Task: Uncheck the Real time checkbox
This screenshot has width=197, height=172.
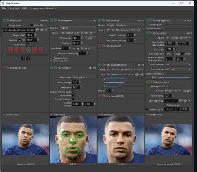Action: pyautogui.click(x=19, y=40)
